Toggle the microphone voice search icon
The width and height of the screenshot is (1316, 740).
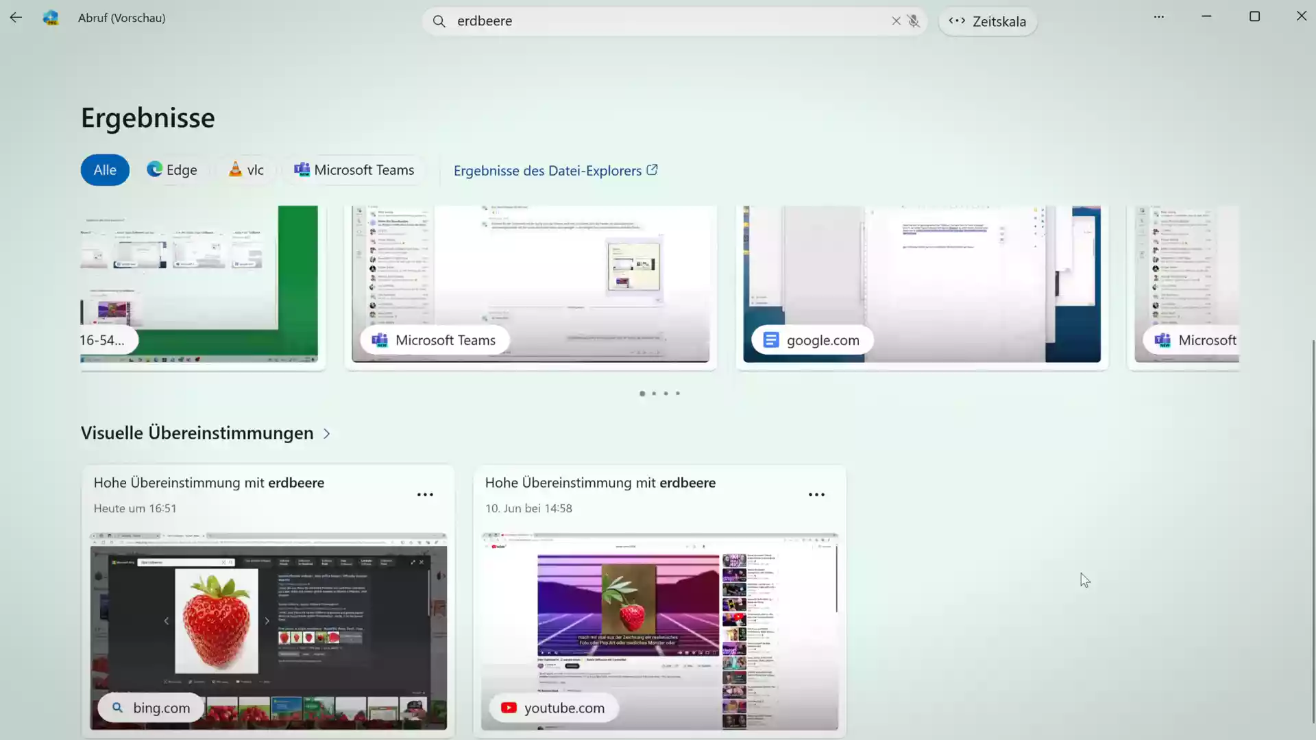pyautogui.click(x=914, y=21)
